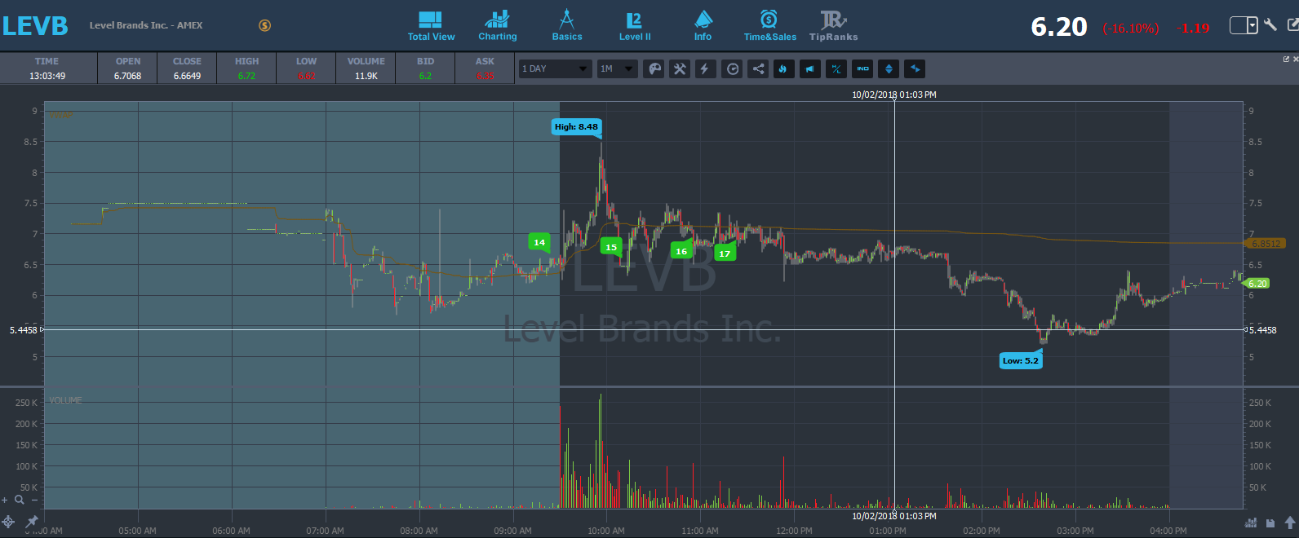Click the VOLUME value 11.9K
The height and width of the screenshot is (538, 1299).
366,76
